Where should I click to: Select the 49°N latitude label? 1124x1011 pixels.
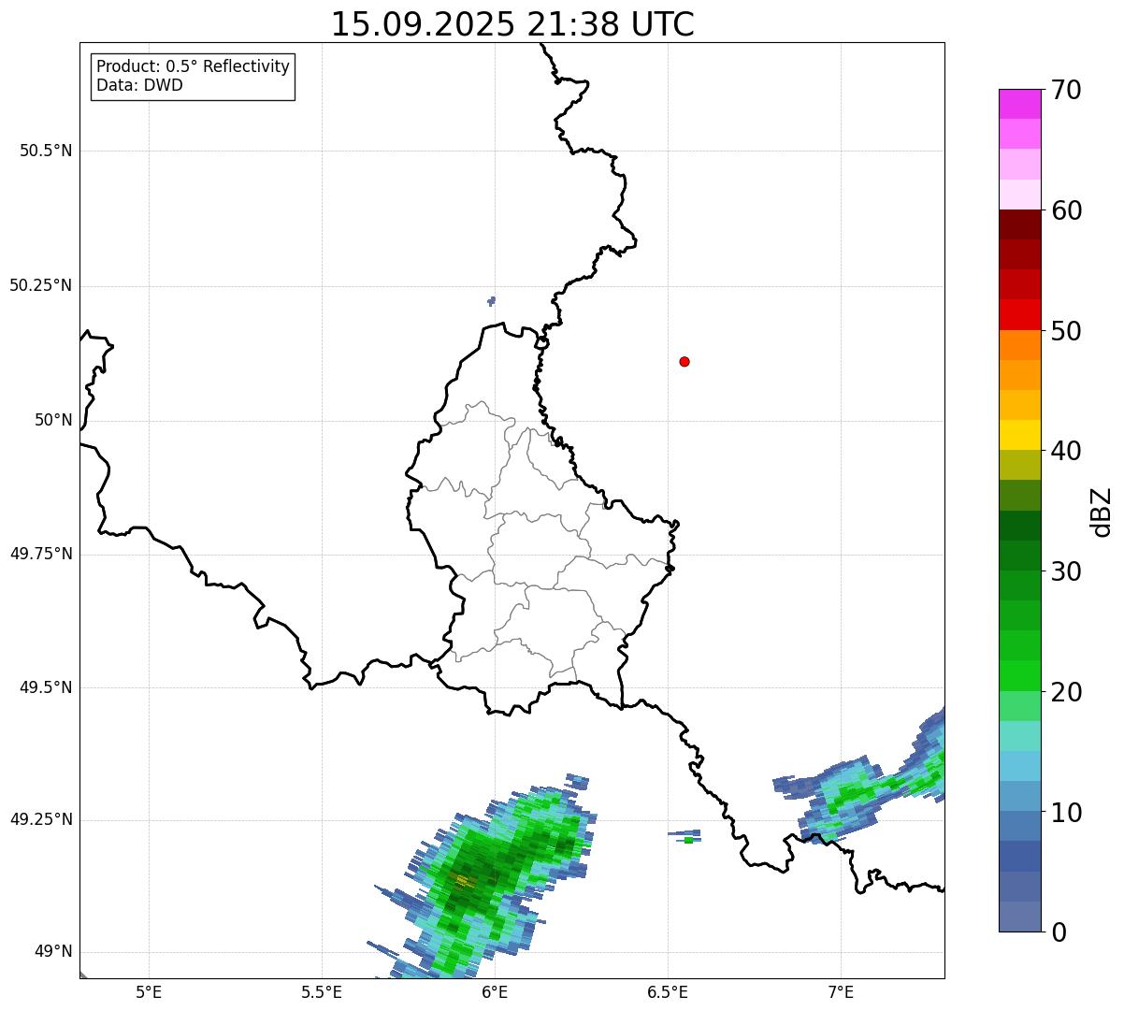point(53,951)
